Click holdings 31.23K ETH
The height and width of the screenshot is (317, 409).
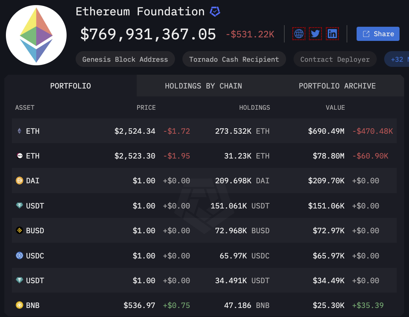pos(247,156)
